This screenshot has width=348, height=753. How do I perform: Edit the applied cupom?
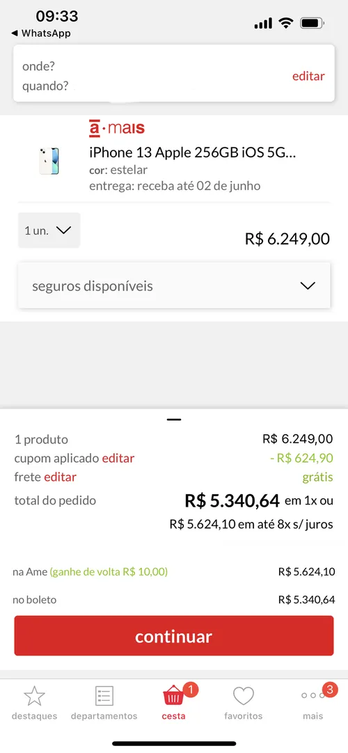pyautogui.click(x=118, y=458)
